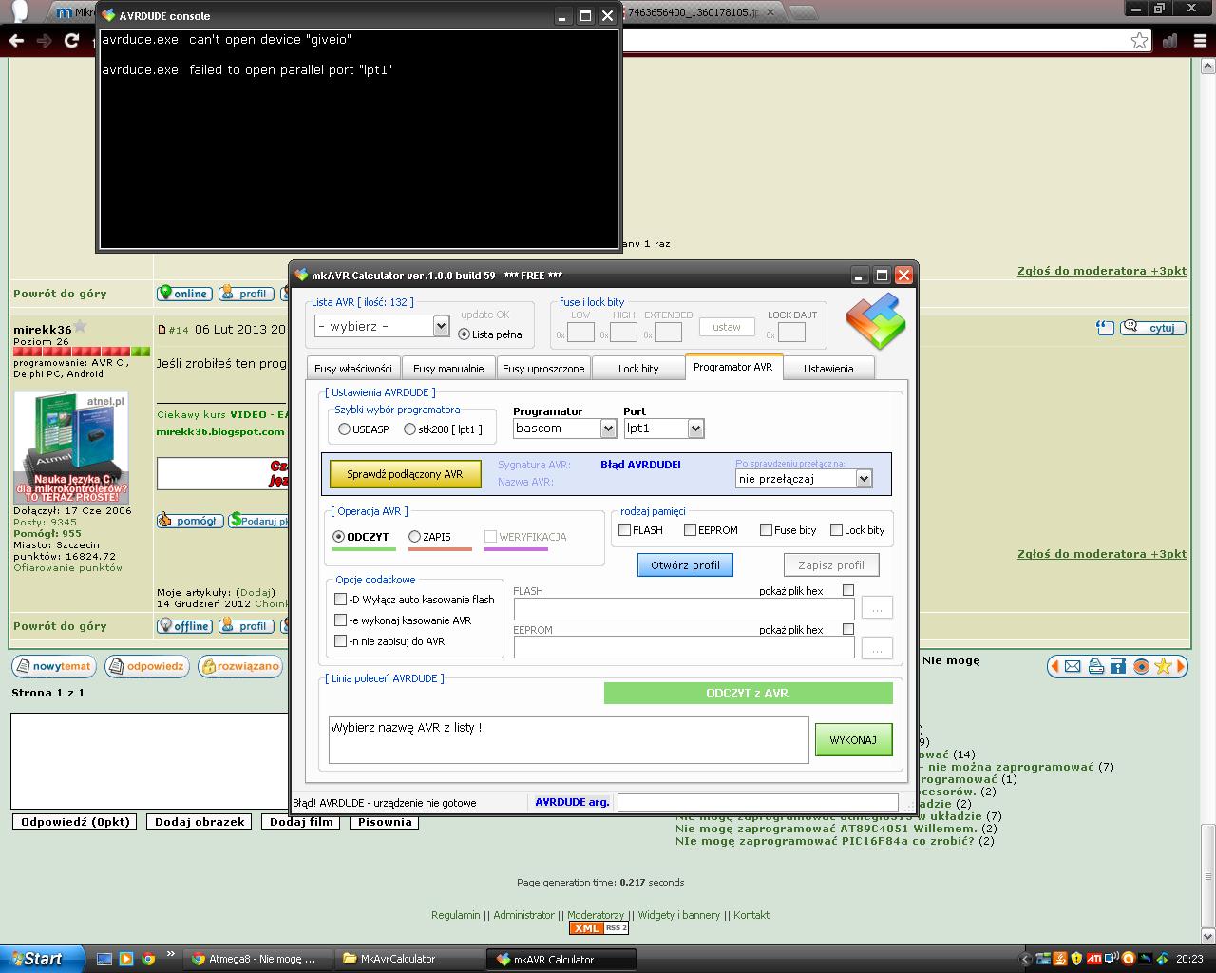
Task: Click the forum email topic envelope icon
Action: pos(1073,666)
